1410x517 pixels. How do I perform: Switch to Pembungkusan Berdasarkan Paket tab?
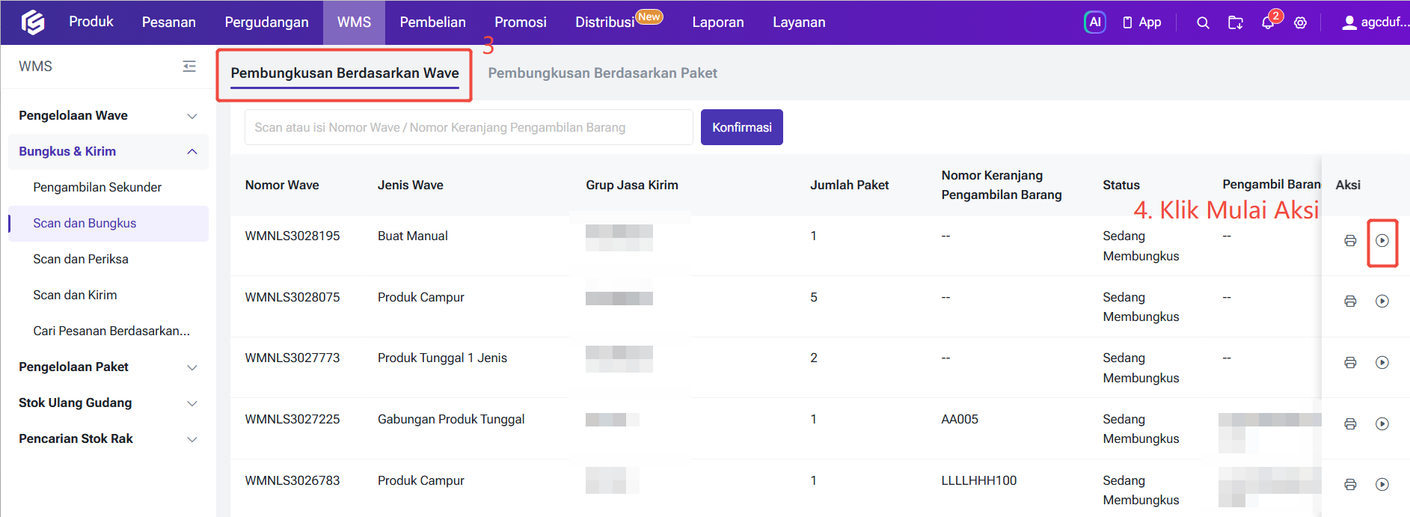[602, 73]
